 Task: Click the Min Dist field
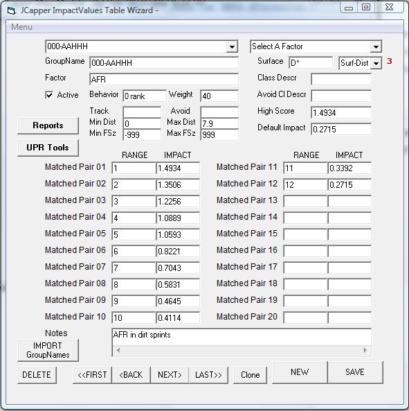coord(142,123)
